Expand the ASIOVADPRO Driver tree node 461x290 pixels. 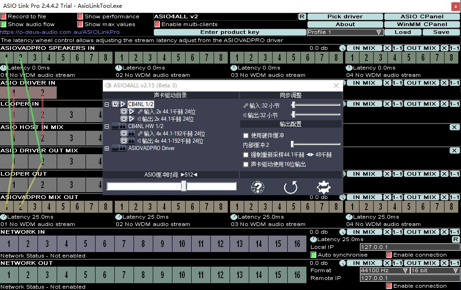click(107, 149)
